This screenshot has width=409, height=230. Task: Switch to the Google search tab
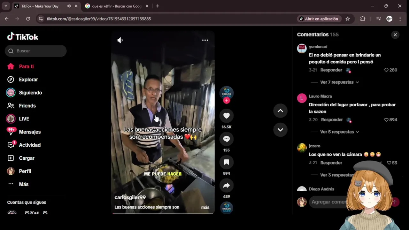tap(116, 6)
